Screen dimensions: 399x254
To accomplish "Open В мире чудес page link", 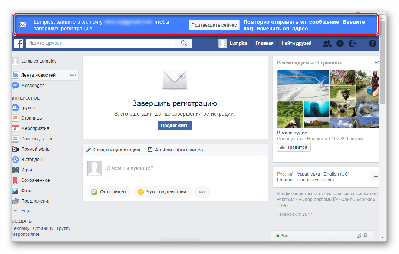I will (x=292, y=133).
